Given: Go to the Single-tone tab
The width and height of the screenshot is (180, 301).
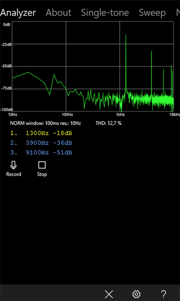Looking at the screenshot, I should (x=105, y=13).
